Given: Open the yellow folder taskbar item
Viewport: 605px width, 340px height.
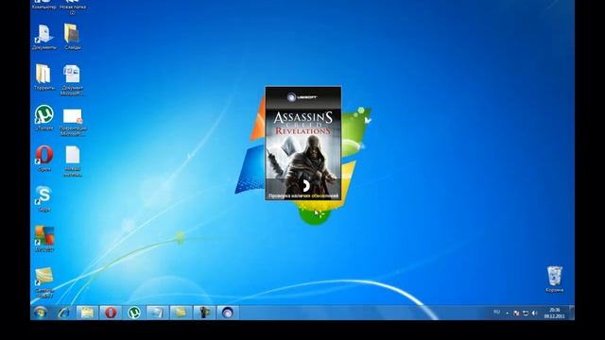Looking at the screenshot, I should point(181,313).
